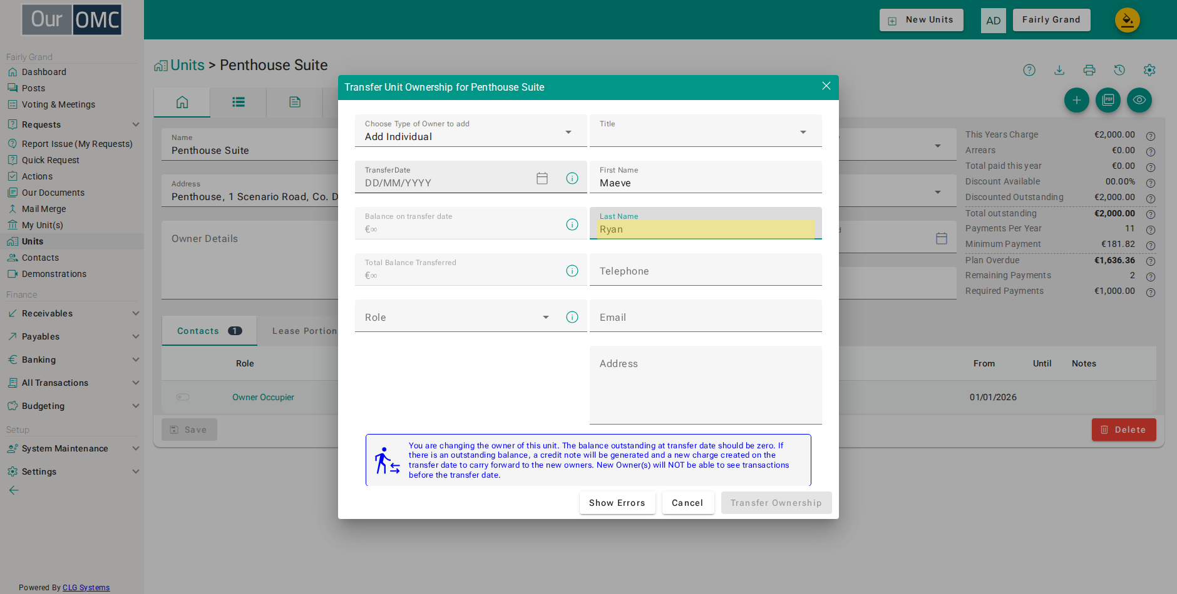
Task: Click the Email input field
Action: click(706, 316)
